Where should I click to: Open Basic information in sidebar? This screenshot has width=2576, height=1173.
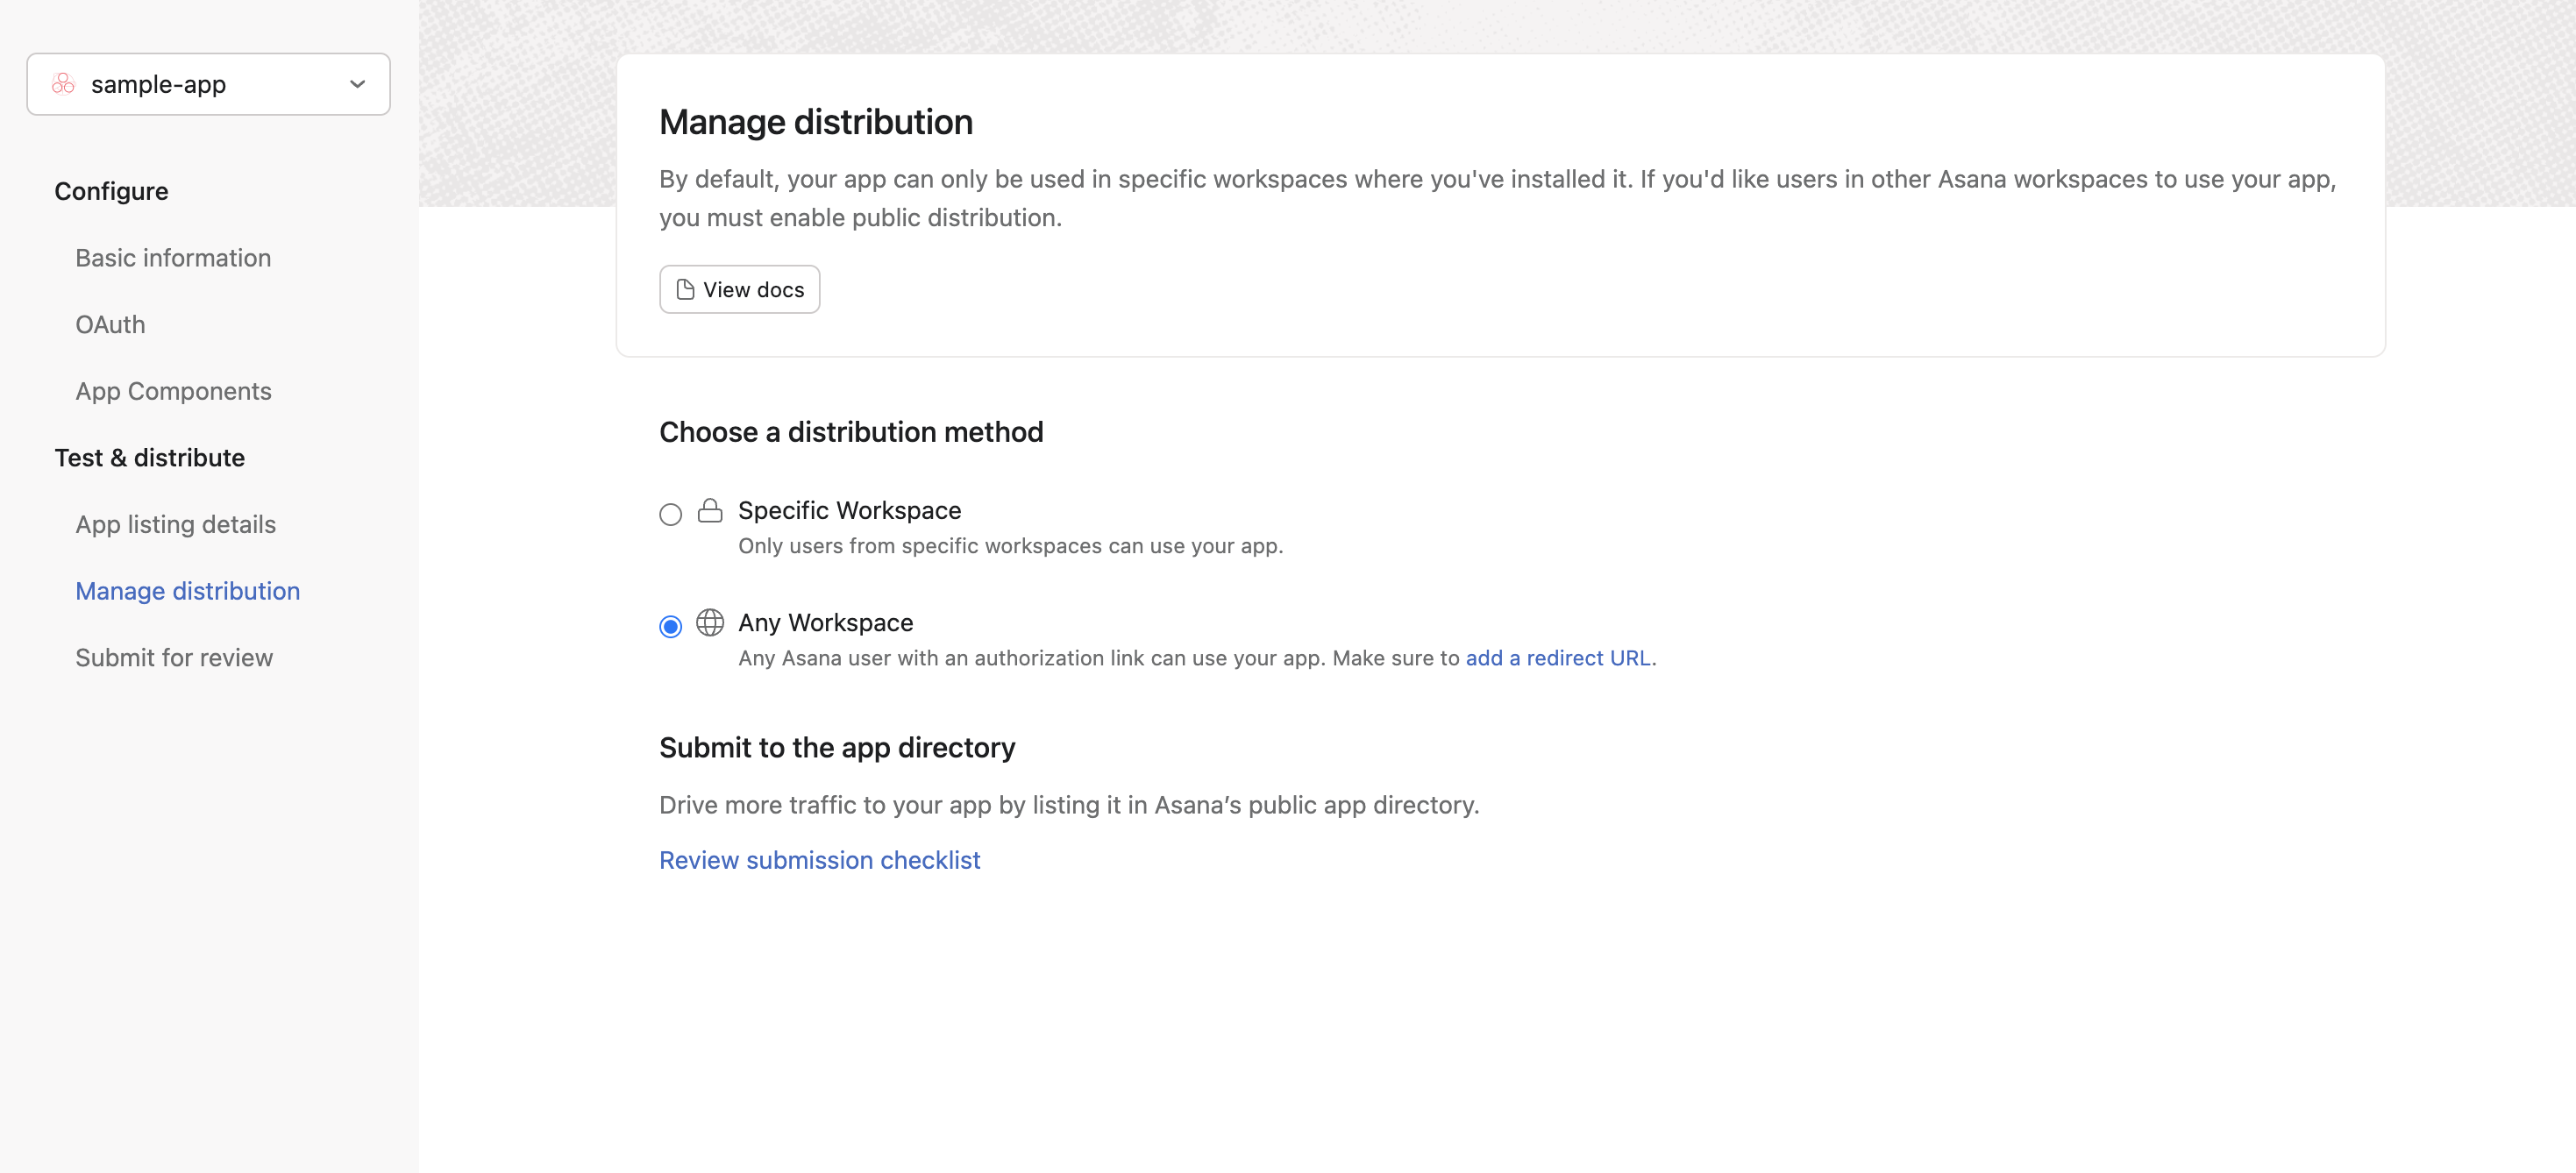point(173,258)
